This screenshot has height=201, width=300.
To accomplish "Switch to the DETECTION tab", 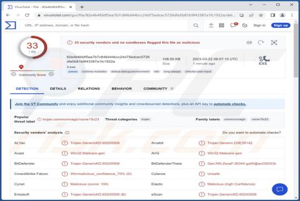I will [27, 89].
